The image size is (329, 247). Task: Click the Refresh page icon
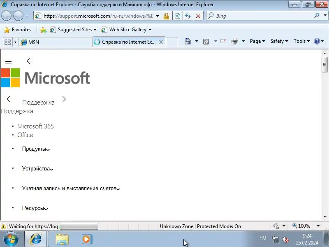[x=188, y=16]
